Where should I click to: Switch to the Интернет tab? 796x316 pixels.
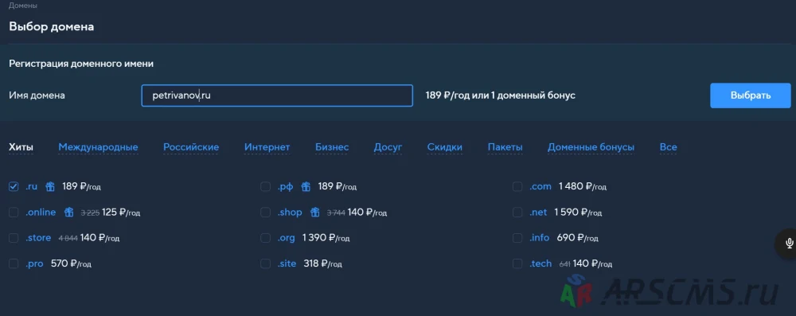pyautogui.click(x=267, y=147)
